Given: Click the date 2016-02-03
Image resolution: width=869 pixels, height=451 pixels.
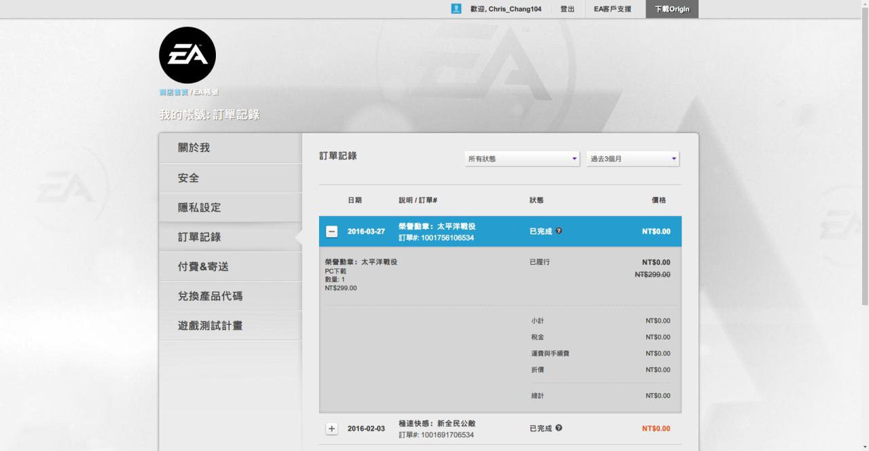Looking at the screenshot, I should [x=366, y=429].
